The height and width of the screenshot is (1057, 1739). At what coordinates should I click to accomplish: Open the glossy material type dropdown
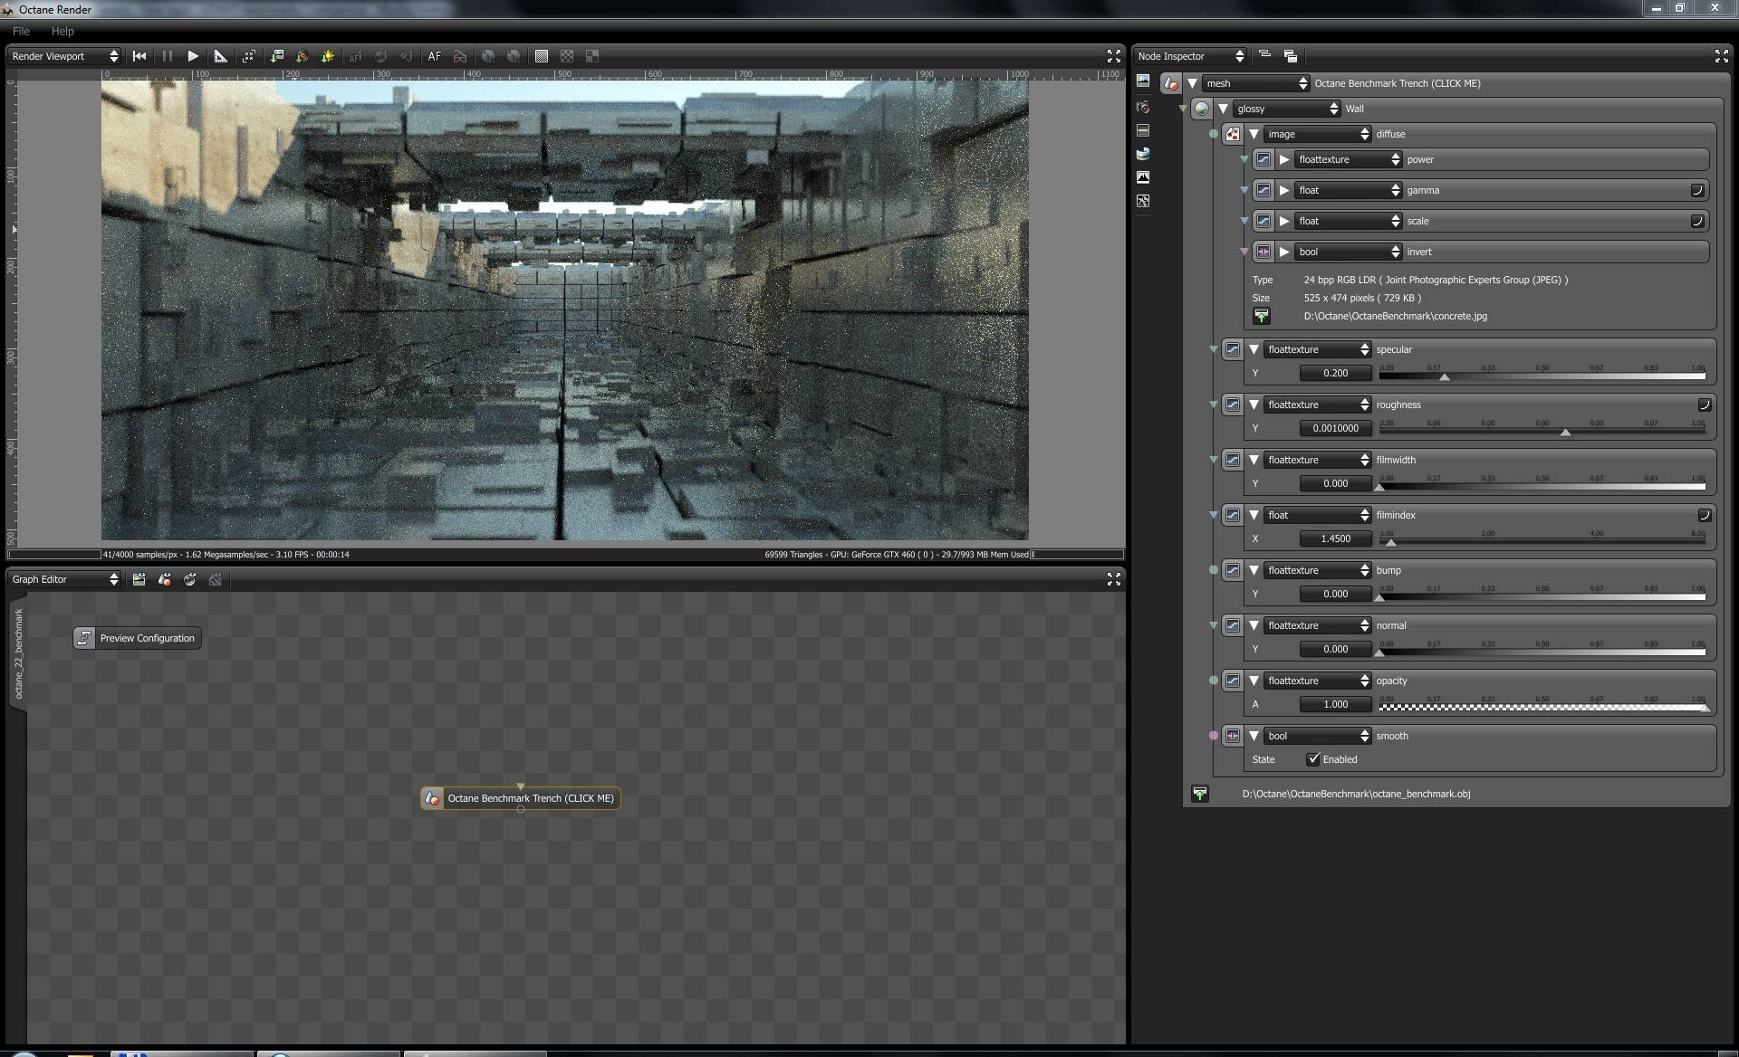(x=1286, y=109)
